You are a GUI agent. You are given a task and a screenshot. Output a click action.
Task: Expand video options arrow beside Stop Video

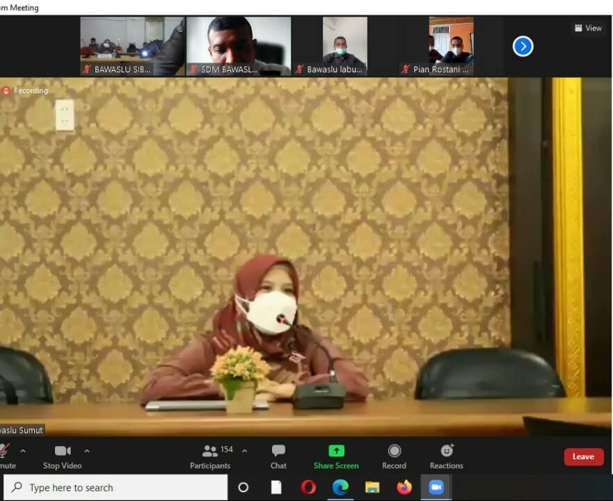click(87, 451)
